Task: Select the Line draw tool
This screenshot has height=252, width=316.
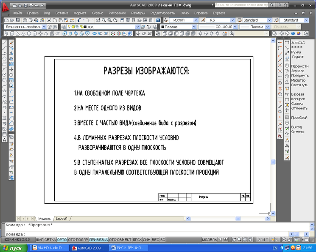Action: pyautogui.click(x=4, y=43)
